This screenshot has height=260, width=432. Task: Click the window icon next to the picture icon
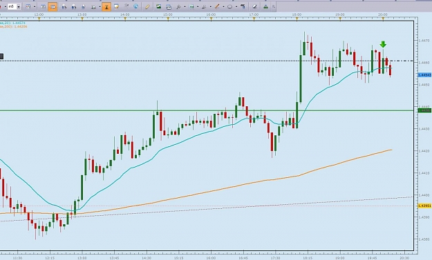pyautogui.click(x=169, y=7)
